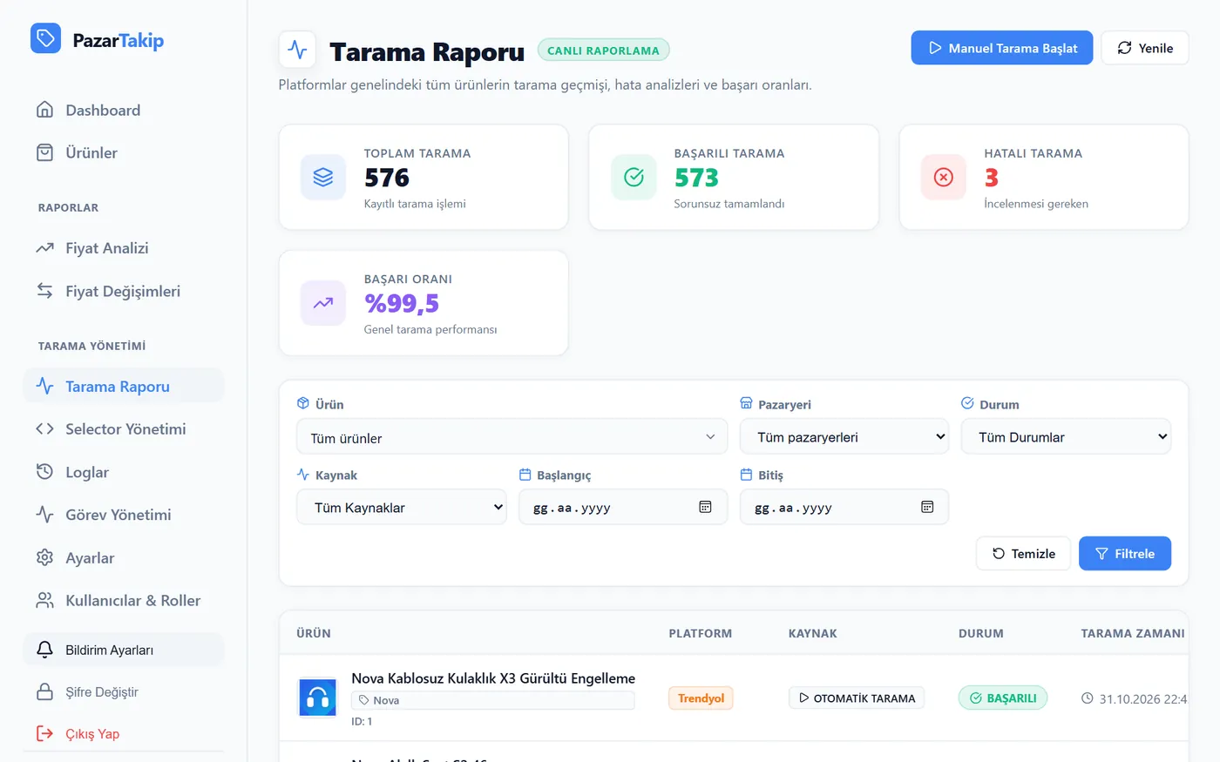1220x762 pixels.
Task: Click the trend icon in Başarı Oranı card
Action: [323, 303]
